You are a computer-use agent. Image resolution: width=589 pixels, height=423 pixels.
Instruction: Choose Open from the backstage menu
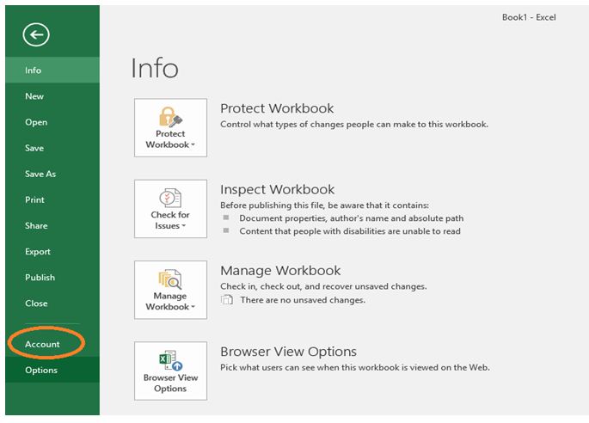(x=36, y=122)
